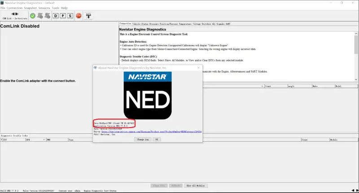359x193 pixels.
Task: Click the scroll-up arrow of description pane
Action: [x=356, y=34]
